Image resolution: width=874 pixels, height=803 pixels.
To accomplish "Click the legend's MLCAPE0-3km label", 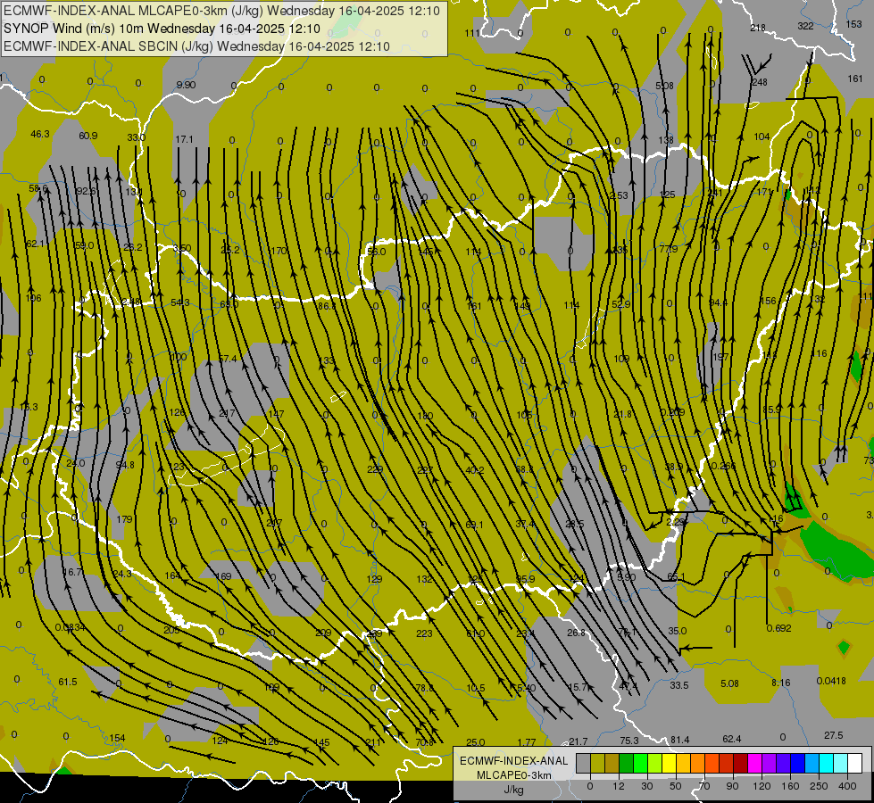I will 513,775.
